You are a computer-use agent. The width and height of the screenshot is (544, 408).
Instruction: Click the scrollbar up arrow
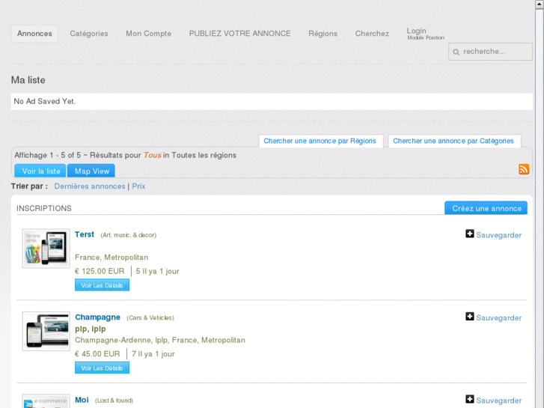[x=540, y=4]
